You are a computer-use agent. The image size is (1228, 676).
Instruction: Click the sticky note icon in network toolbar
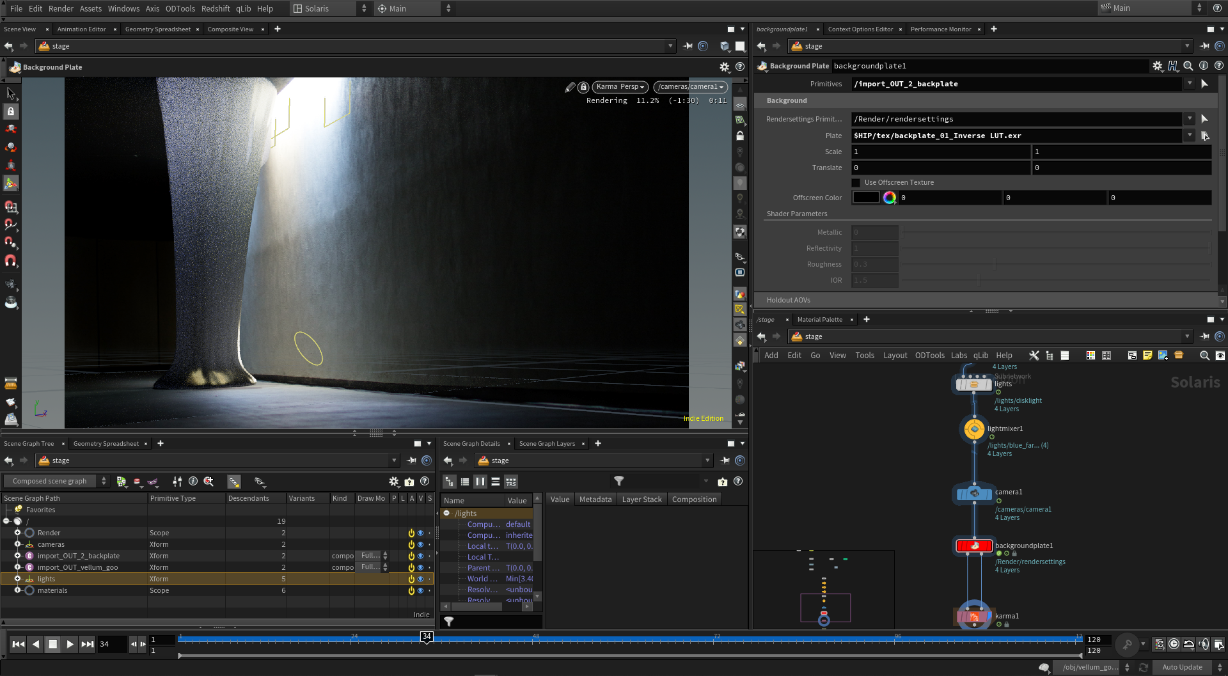coord(1147,356)
